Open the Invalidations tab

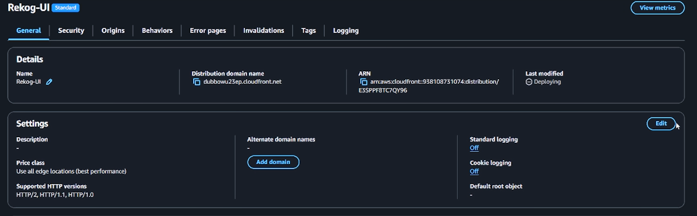click(x=264, y=30)
